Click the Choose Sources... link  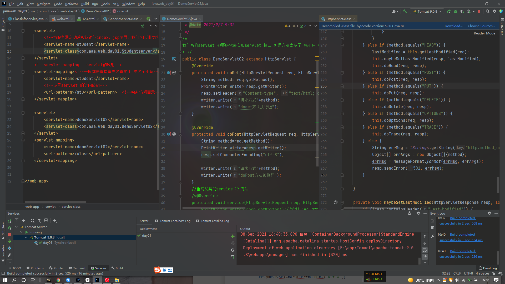pos(481,26)
